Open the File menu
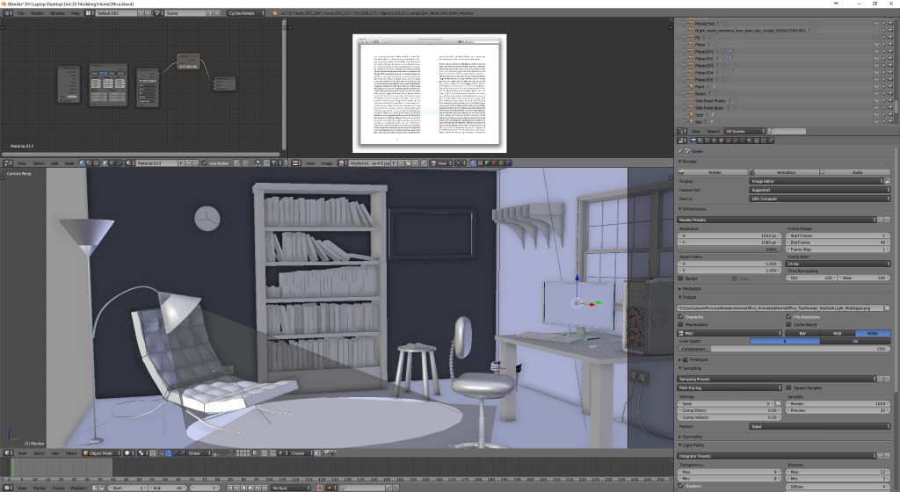The image size is (900, 492). pos(21,14)
